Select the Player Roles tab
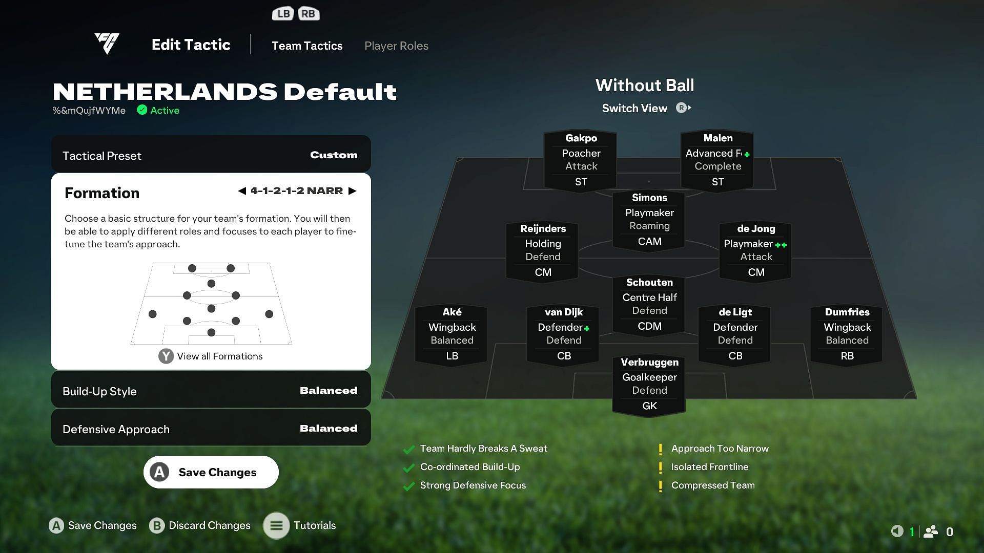 click(397, 46)
